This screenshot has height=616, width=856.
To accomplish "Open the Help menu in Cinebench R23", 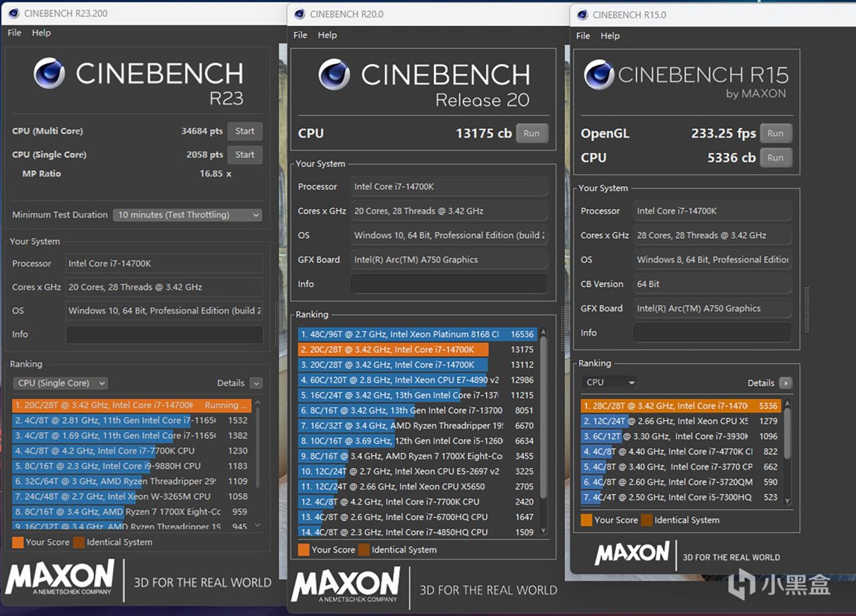I will click(41, 33).
